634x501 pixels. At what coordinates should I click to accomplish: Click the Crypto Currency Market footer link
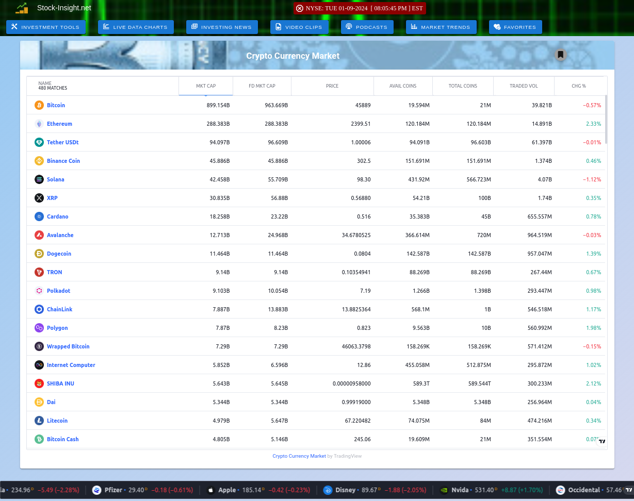pos(299,456)
